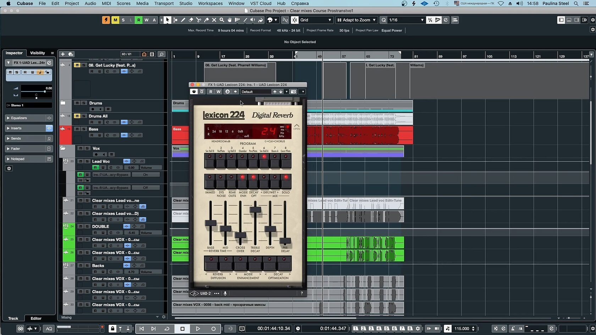Open the 1/16 quantize preset dropdown
Screen dimensions: 596x335
[406, 20]
